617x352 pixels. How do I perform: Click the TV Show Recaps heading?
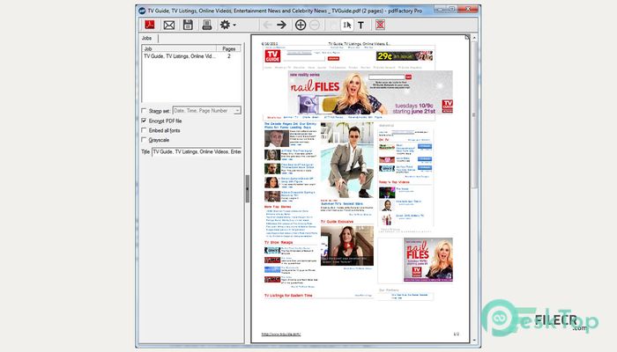[279, 242]
